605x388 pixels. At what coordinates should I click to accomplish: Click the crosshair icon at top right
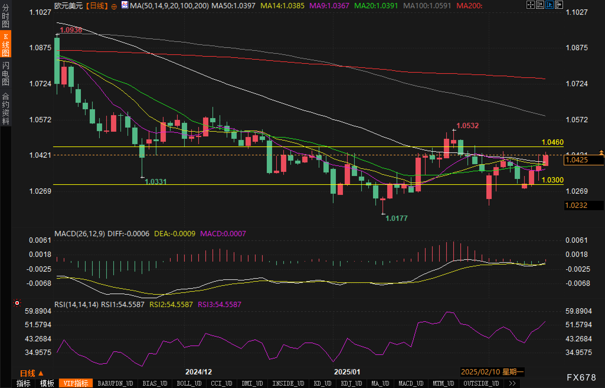pos(531,5)
